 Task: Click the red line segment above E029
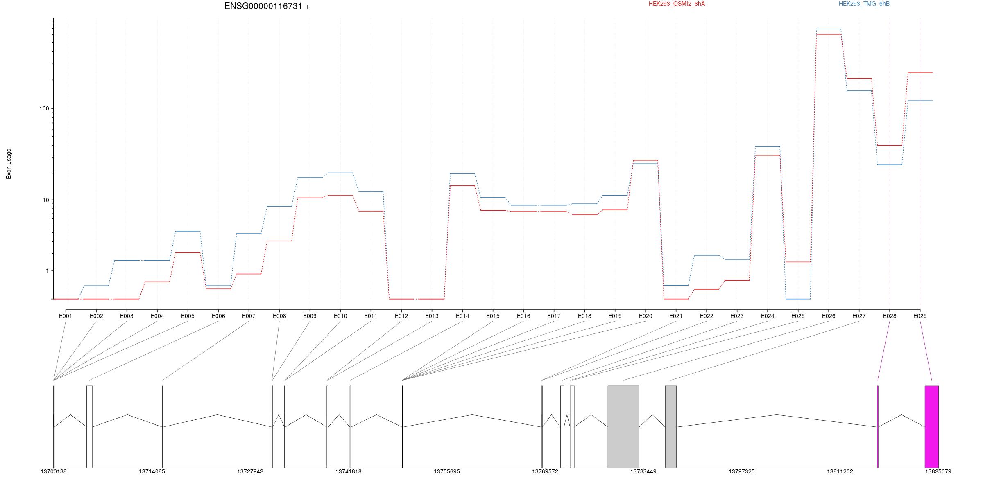920,72
